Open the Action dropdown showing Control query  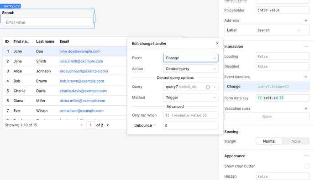[x=191, y=69]
